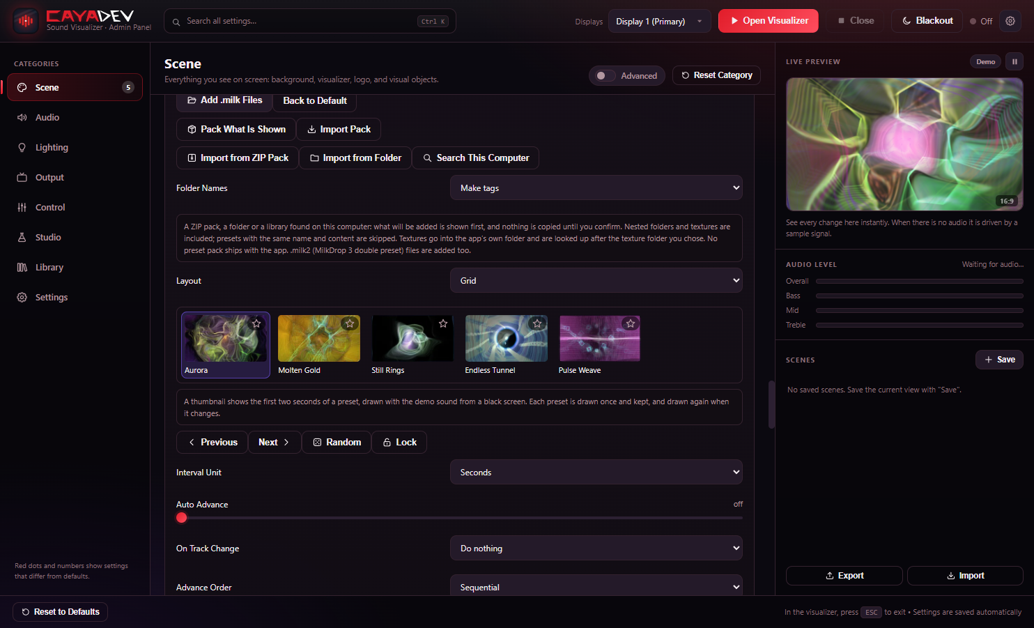Mark Endless Tunnel preset as favorite
Viewport: 1034px width, 628px height.
pos(537,323)
